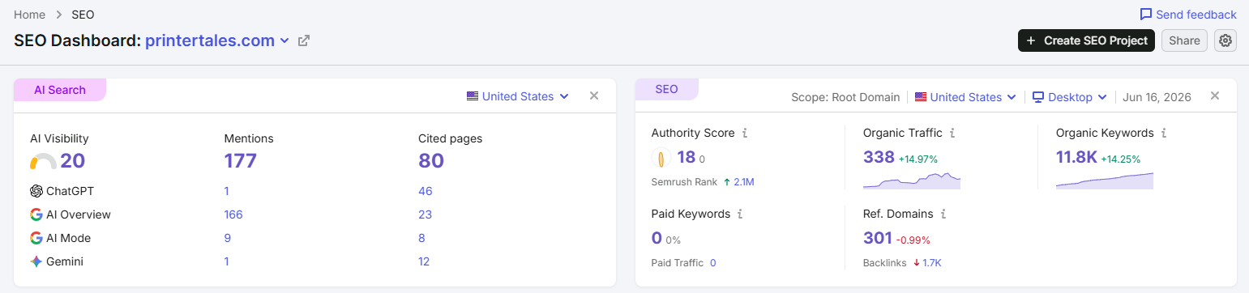Screen dimensions: 1249x293
Task: Click Paid Traffic value 0
Action: click(x=712, y=263)
